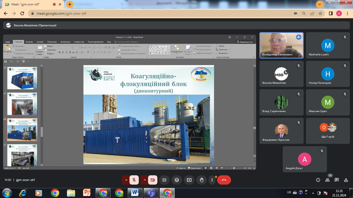Open more options three-dot menu

pyautogui.click(x=212, y=180)
